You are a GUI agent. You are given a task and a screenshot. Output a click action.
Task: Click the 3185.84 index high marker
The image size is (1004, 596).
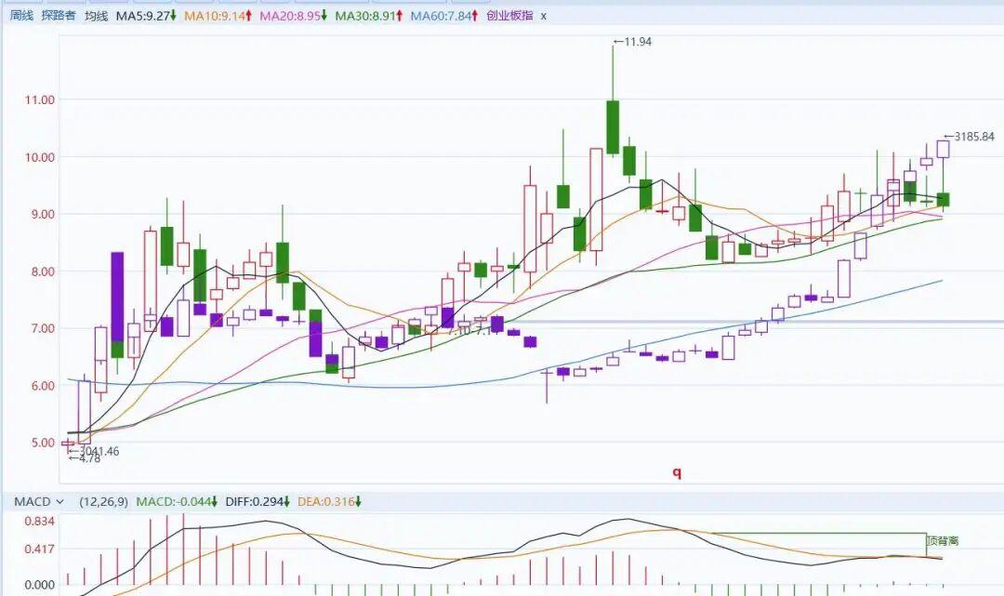(x=970, y=137)
